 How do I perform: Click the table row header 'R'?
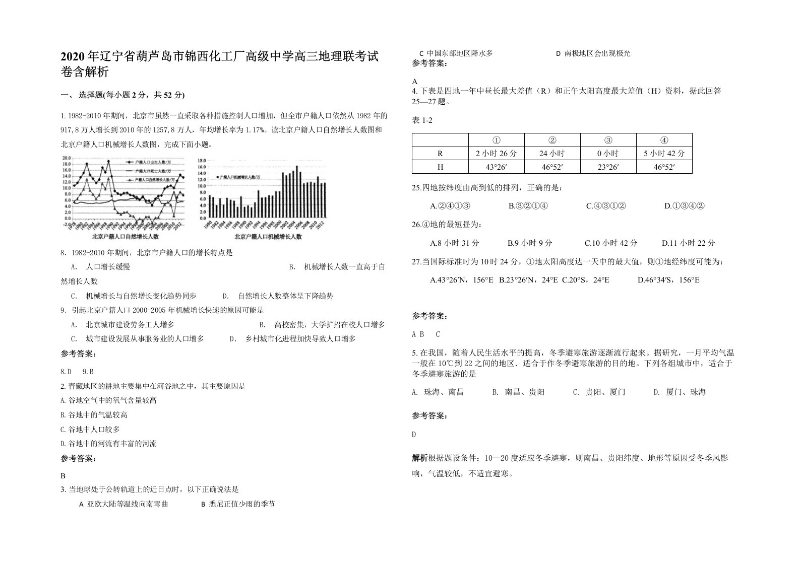[x=440, y=154]
